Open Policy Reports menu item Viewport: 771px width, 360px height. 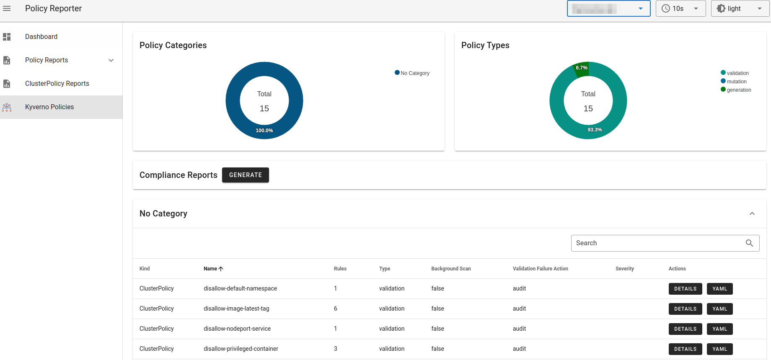61,60
